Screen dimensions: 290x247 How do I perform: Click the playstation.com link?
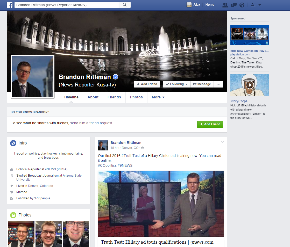(240, 54)
